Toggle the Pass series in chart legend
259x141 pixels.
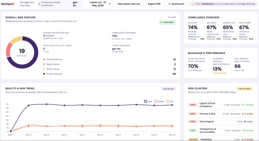(x=148, y=101)
